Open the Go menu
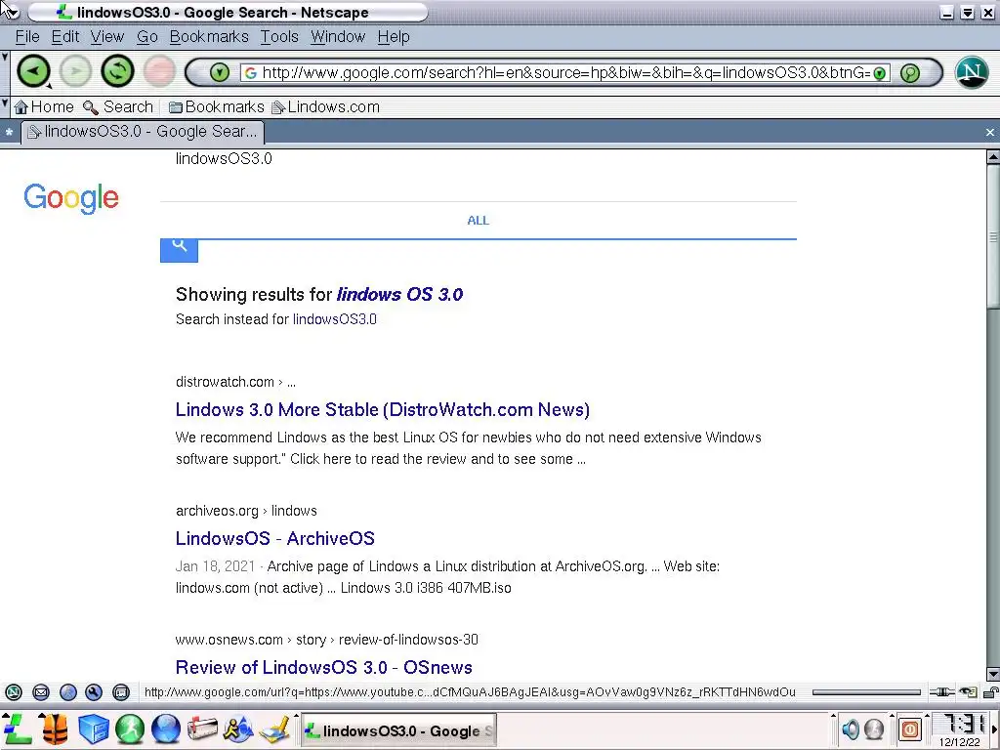The height and width of the screenshot is (750, 1000). point(147,37)
